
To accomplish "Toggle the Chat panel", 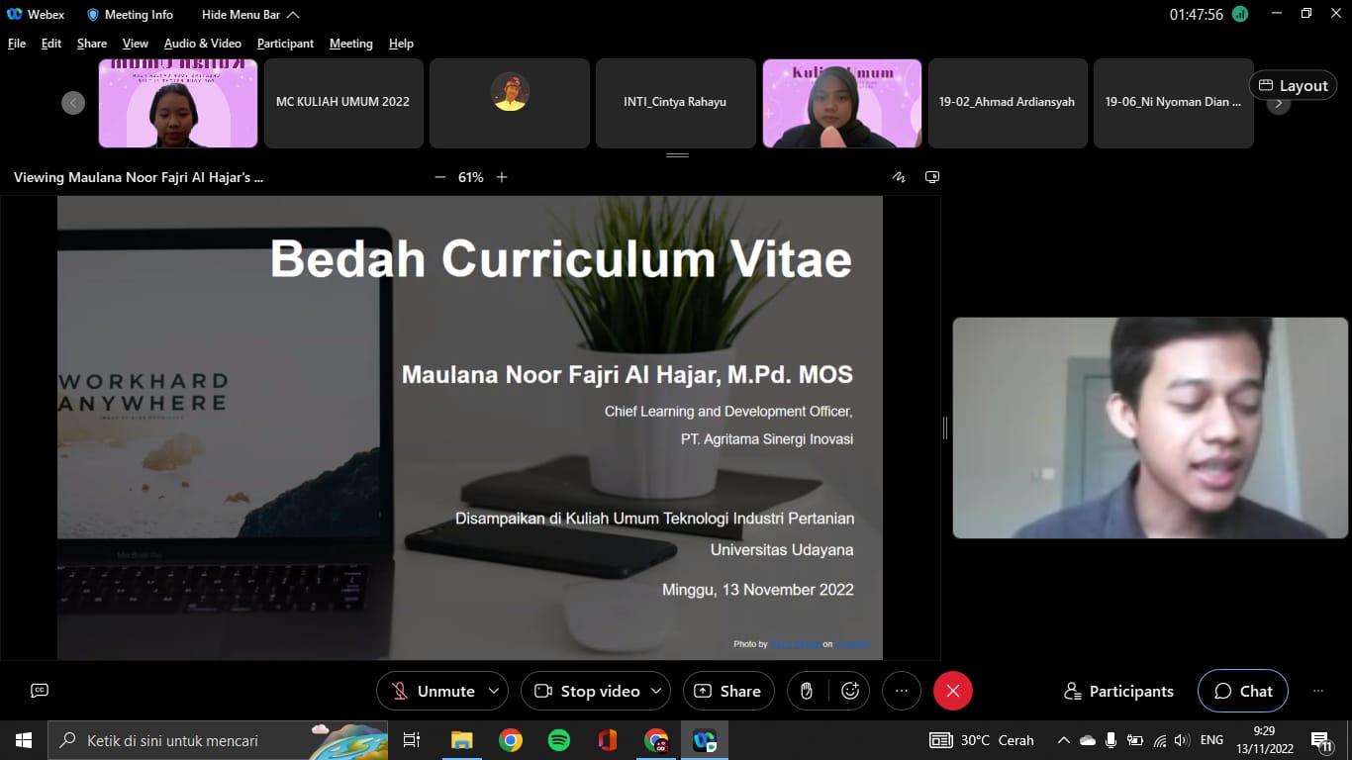I will pos(1242,691).
